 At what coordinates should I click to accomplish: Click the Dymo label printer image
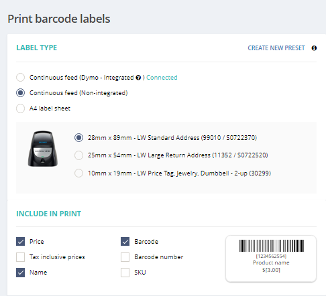(x=43, y=149)
